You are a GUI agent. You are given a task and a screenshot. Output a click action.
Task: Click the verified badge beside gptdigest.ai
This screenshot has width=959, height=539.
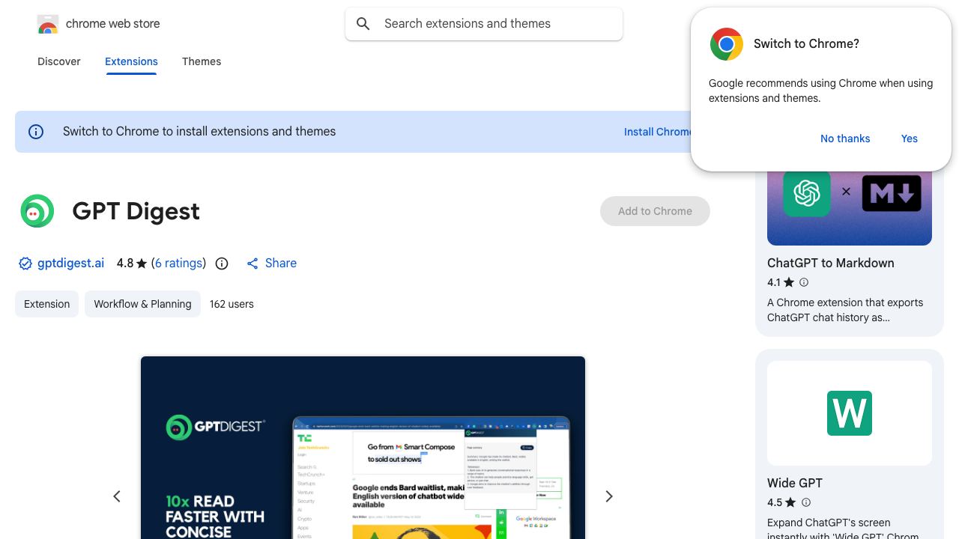(25, 264)
